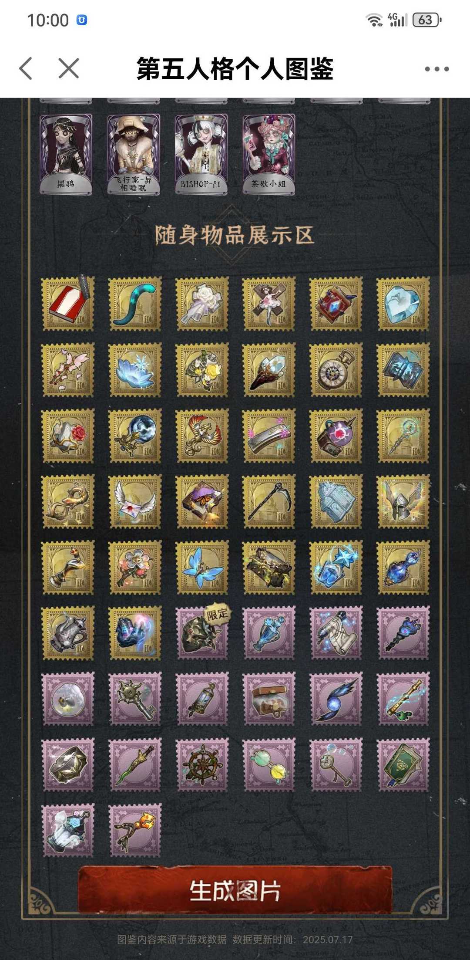The width and height of the screenshot is (470, 960).
Task: Open the 限定 labeled purple stamp
Action: (202, 632)
